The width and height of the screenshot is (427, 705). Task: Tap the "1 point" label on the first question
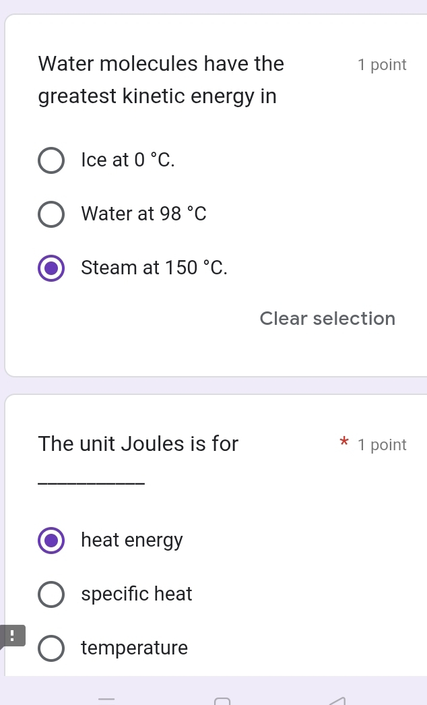click(383, 65)
